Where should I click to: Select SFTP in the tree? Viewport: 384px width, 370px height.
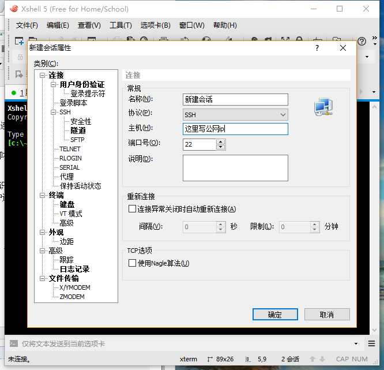coord(77,140)
